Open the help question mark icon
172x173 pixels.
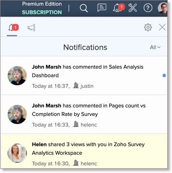(148, 8)
